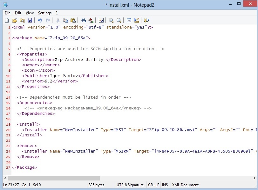The height and width of the screenshot is (190, 258).
Task: Click the empty Icon tag line
Action: point(38,70)
